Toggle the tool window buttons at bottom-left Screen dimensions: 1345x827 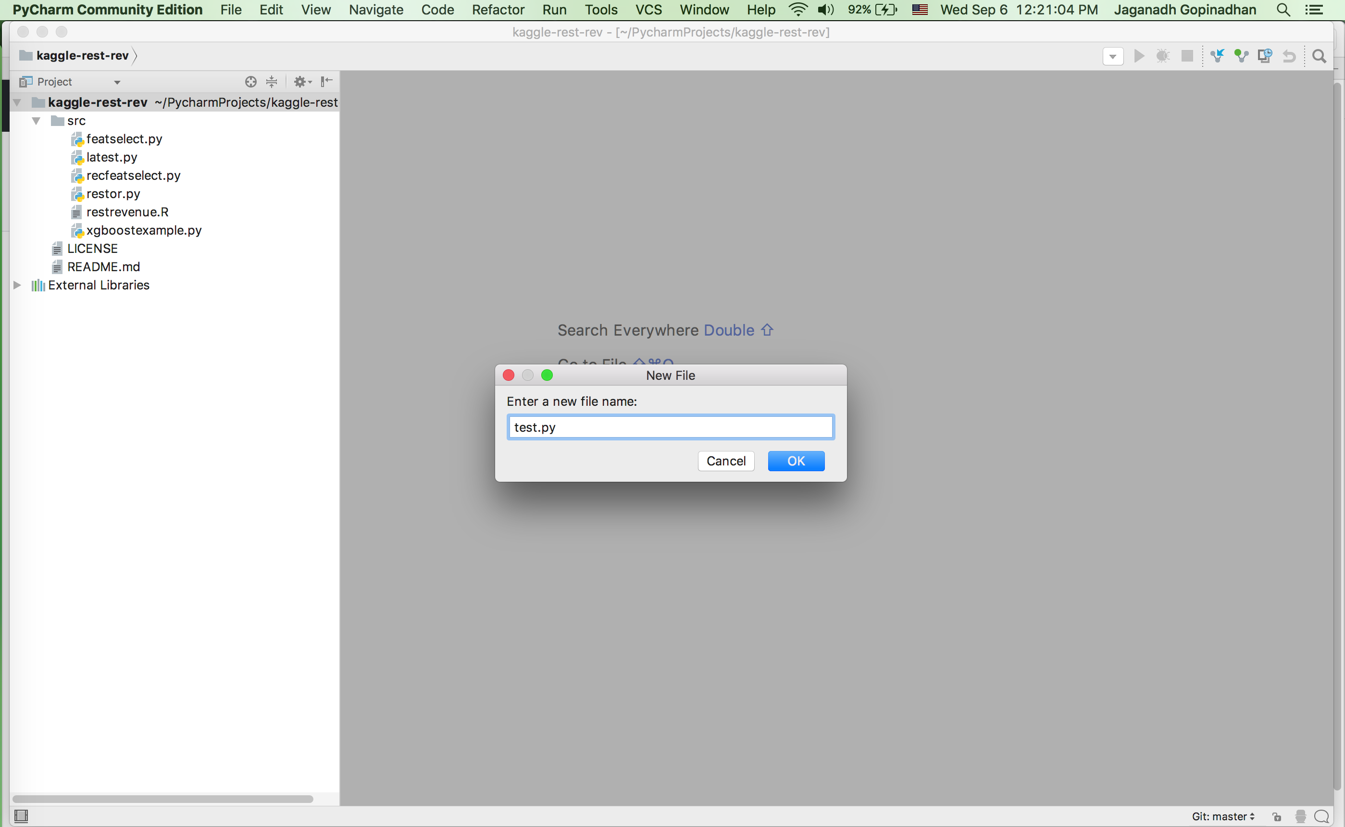(x=21, y=816)
